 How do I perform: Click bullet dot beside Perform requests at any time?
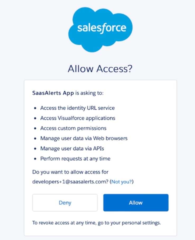tap(35, 159)
